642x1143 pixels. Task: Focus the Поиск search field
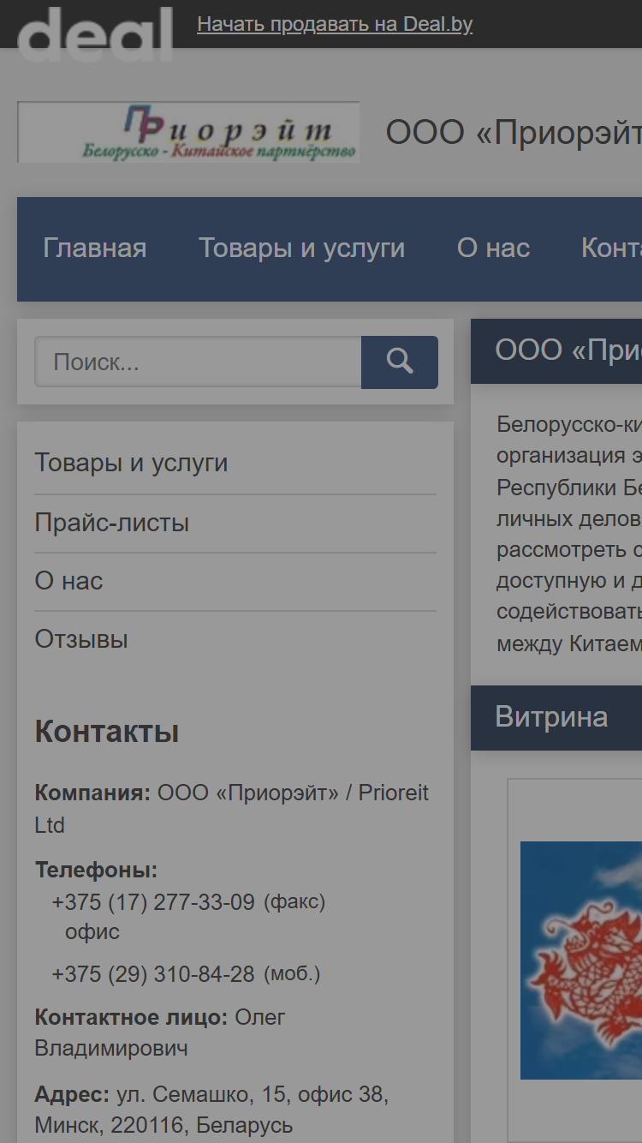[198, 362]
